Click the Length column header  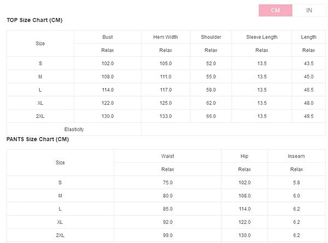[x=308, y=37]
